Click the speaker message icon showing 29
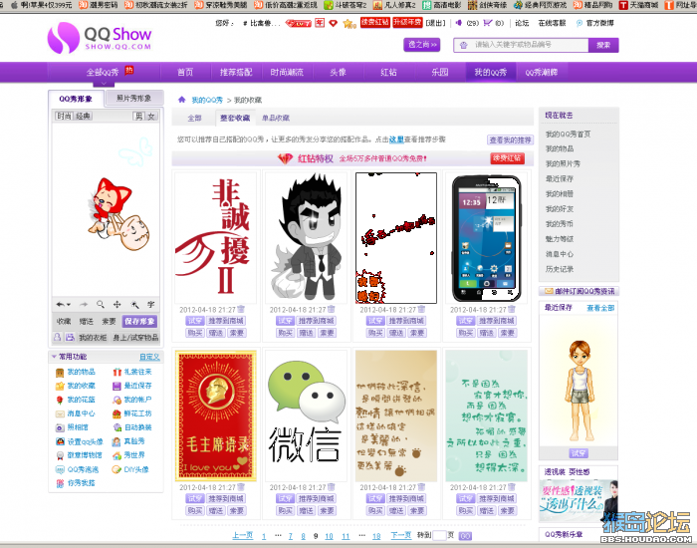697x548 pixels. point(459,23)
